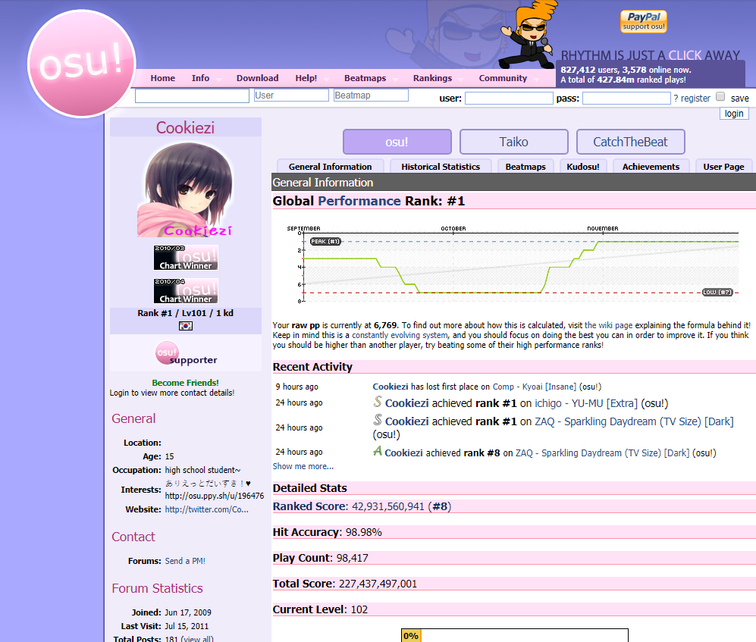The height and width of the screenshot is (642, 756).
Task: Open Cookiezi's avatar picture
Action: [185, 189]
